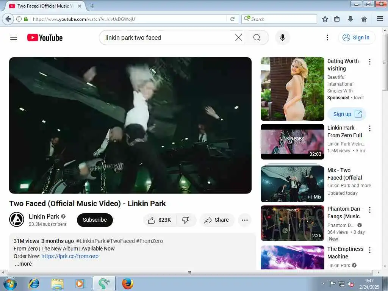The image size is (388, 291).
Task: Show Firefox bookmarks list icon
Action: (x=337, y=19)
